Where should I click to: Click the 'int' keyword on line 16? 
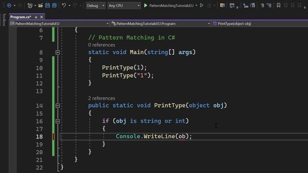click(180, 121)
